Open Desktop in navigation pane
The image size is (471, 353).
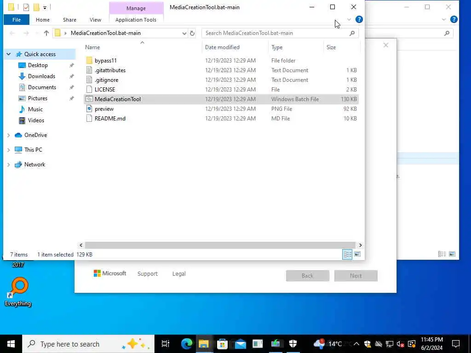point(38,65)
